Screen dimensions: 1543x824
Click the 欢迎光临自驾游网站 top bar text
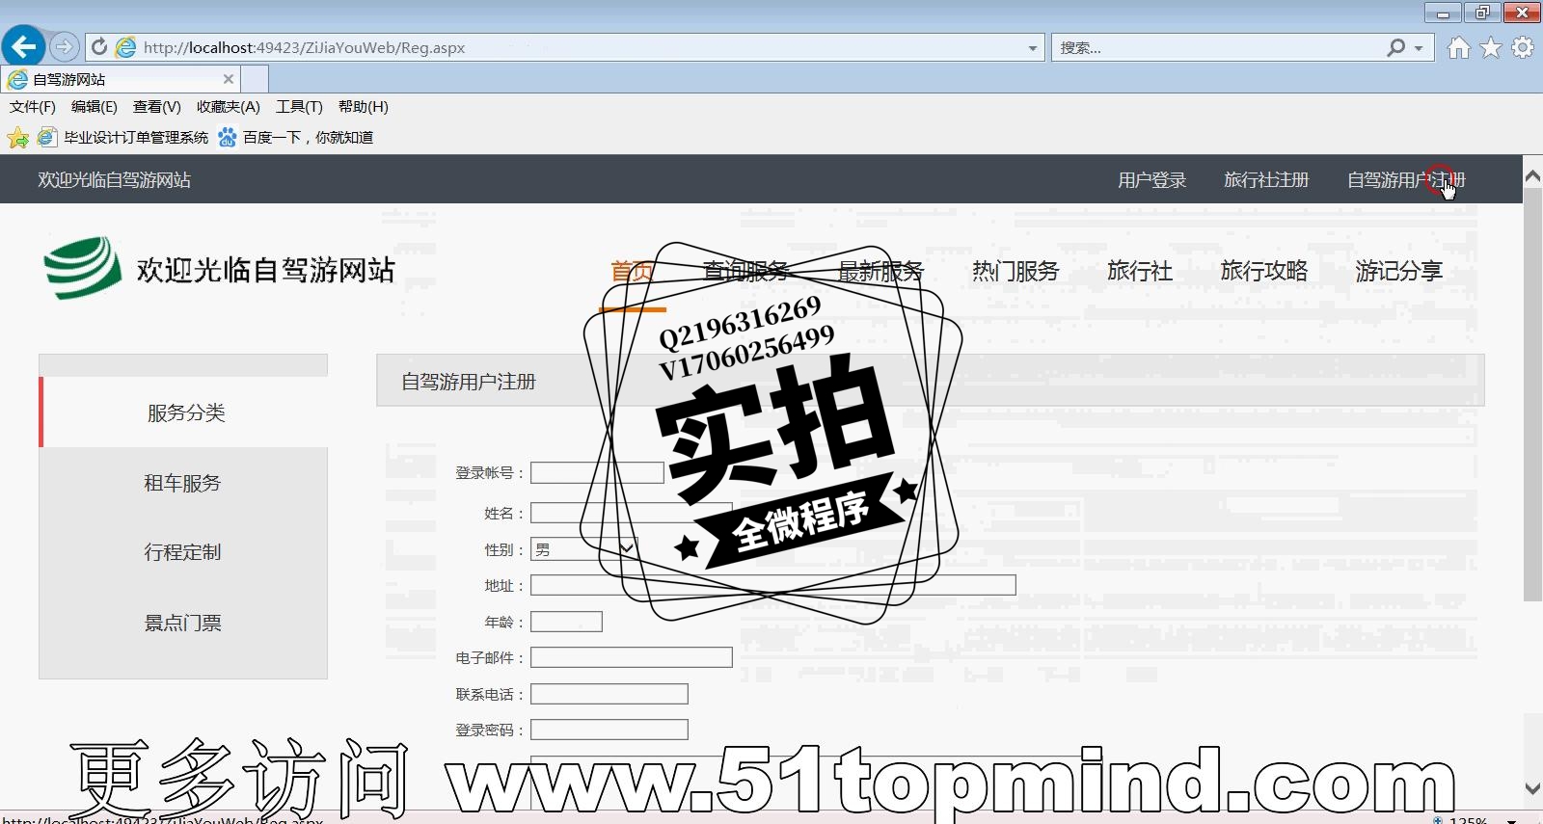pyautogui.click(x=114, y=180)
